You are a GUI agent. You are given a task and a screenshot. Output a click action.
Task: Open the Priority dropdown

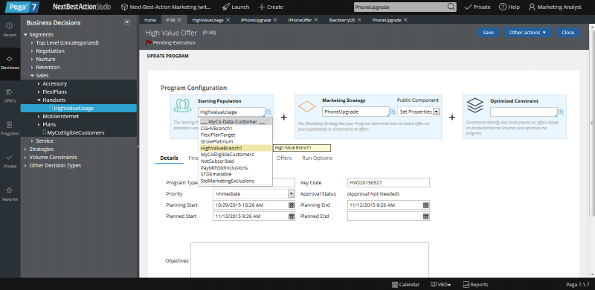click(x=254, y=193)
